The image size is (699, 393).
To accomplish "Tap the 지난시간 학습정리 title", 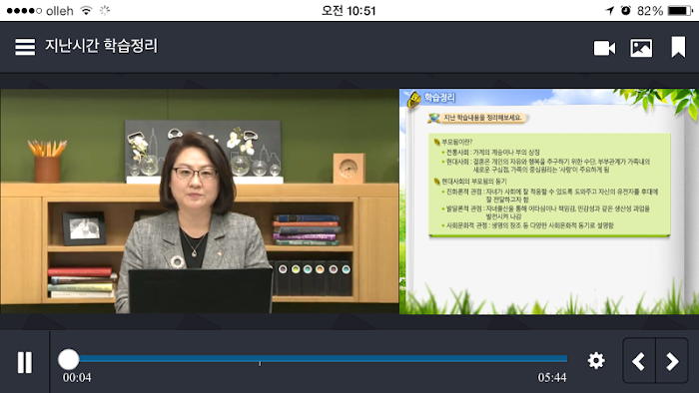I will pyautogui.click(x=101, y=46).
